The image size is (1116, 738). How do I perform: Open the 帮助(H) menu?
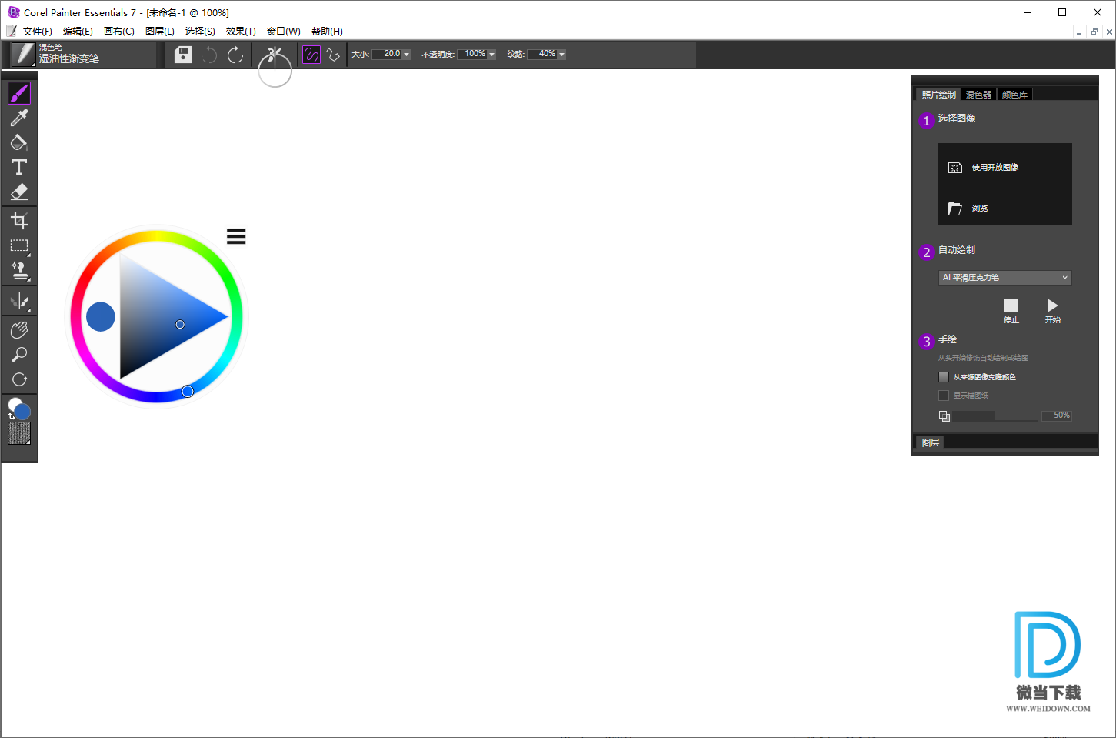(x=327, y=32)
